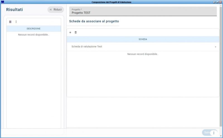Click 'Nessun record disponibile' in Scheda table
The height and width of the screenshot is (138, 223).
coord(143,54)
